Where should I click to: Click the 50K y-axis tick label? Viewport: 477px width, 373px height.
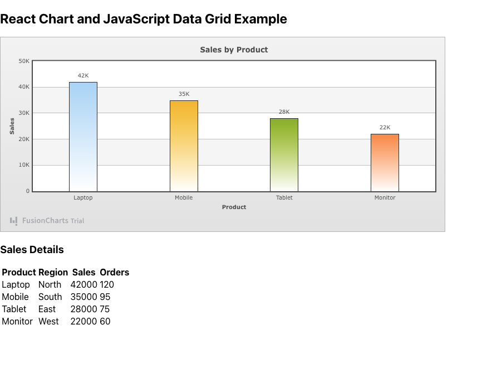click(x=24, y=61)
